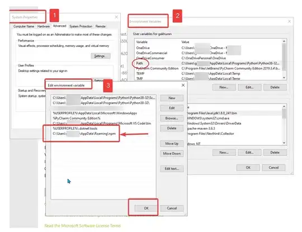This screenshot has height=232, width=302.
Task: Open Performance Settings in System Properties
Action: (x=101, y=56)
